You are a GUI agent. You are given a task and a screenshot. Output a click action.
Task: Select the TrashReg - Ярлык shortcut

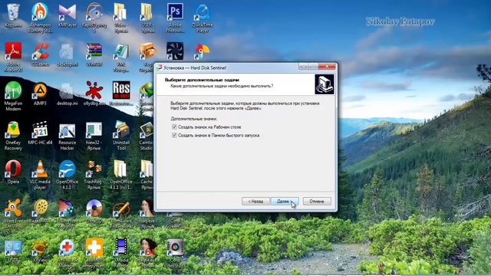pos(94,175)
